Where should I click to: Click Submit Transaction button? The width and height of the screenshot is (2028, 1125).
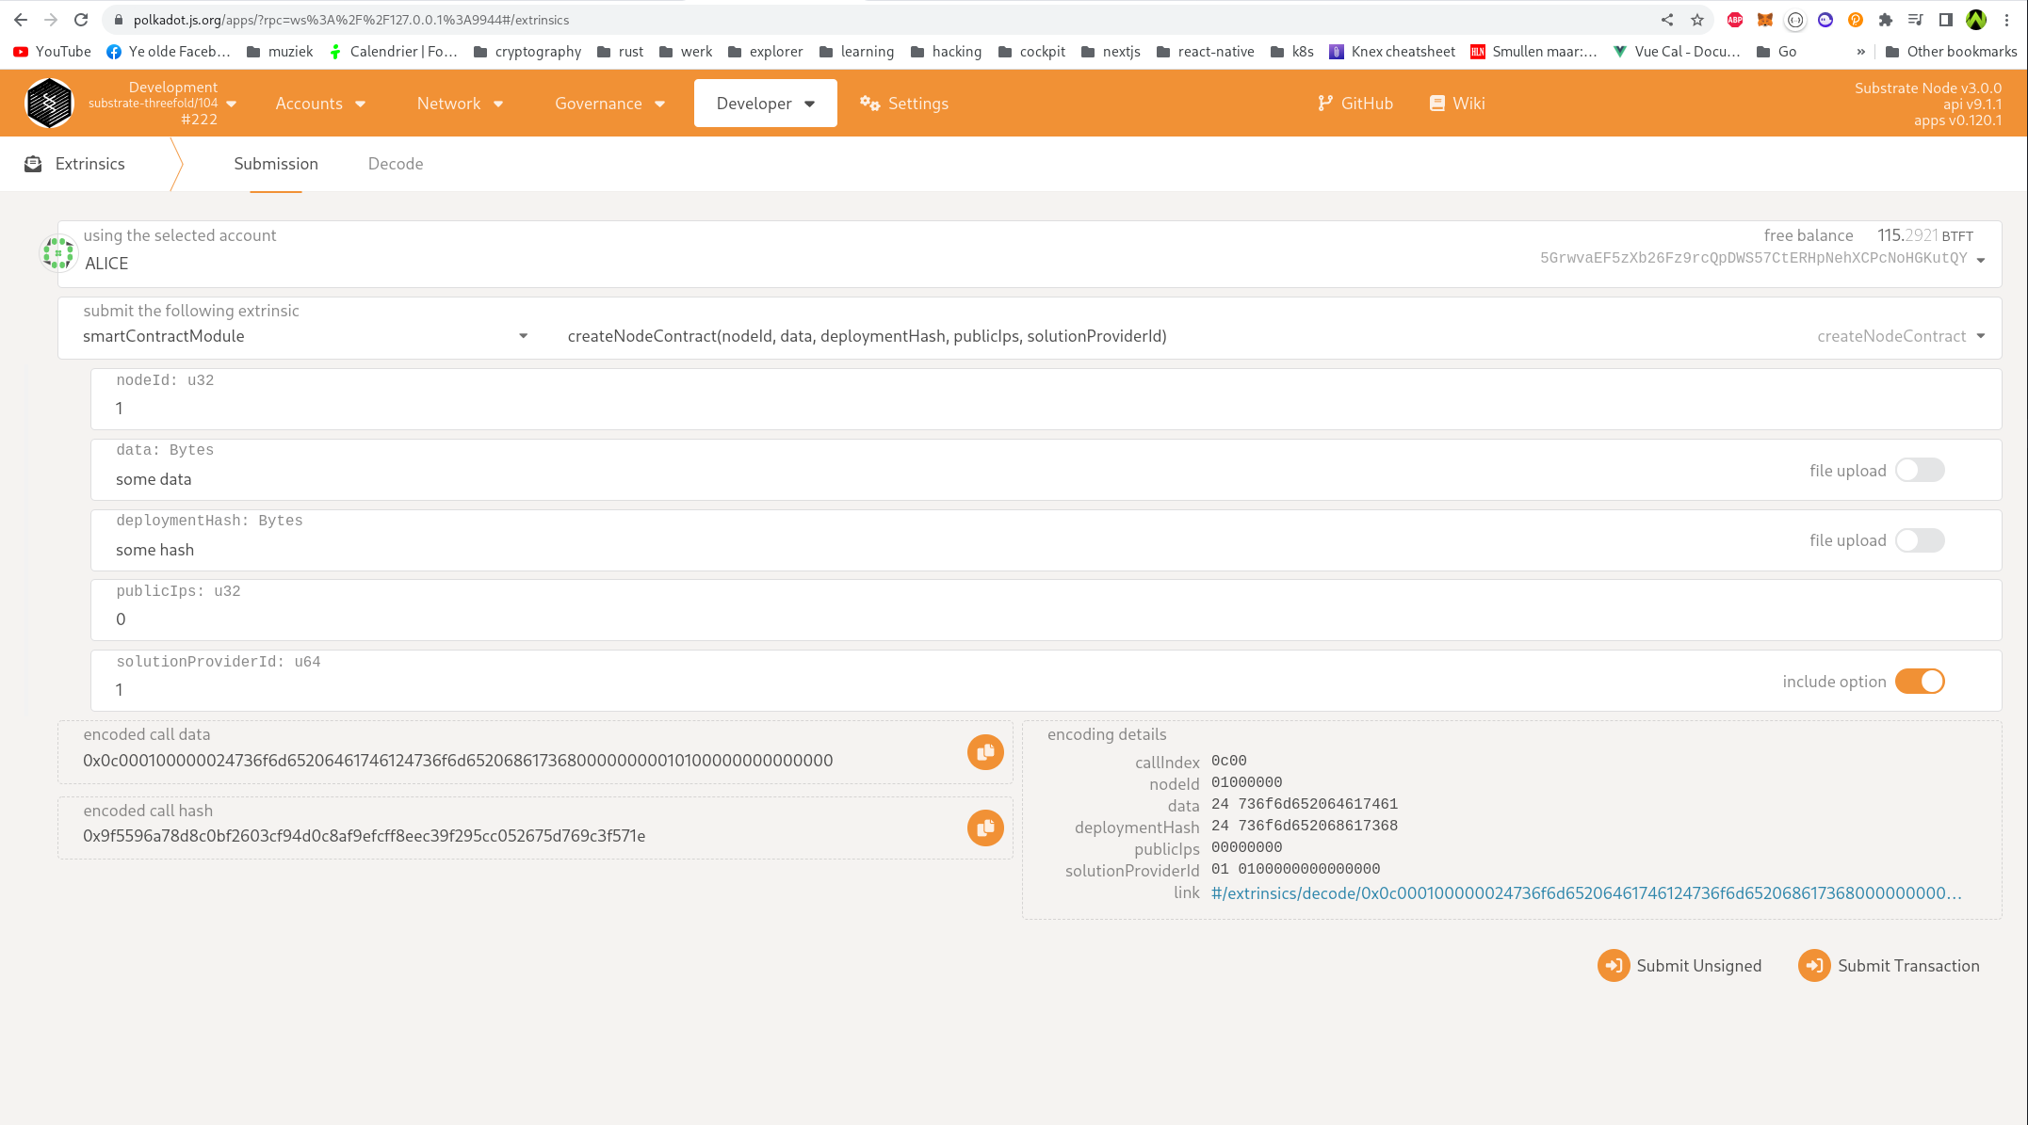[x=1889, y=966]
